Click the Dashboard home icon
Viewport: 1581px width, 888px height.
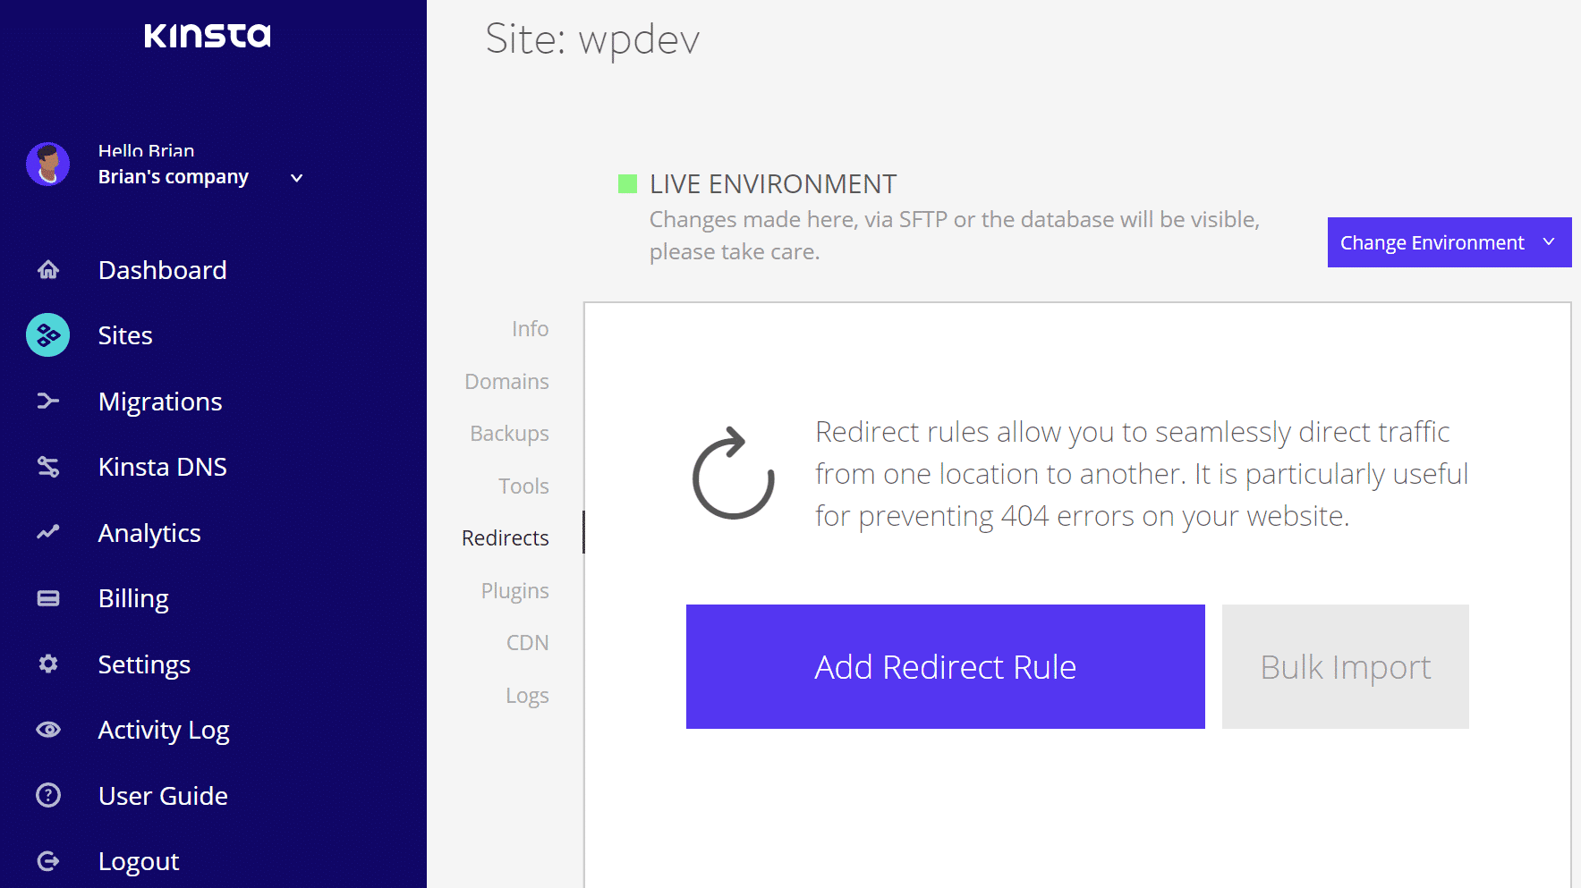point(48,269)
